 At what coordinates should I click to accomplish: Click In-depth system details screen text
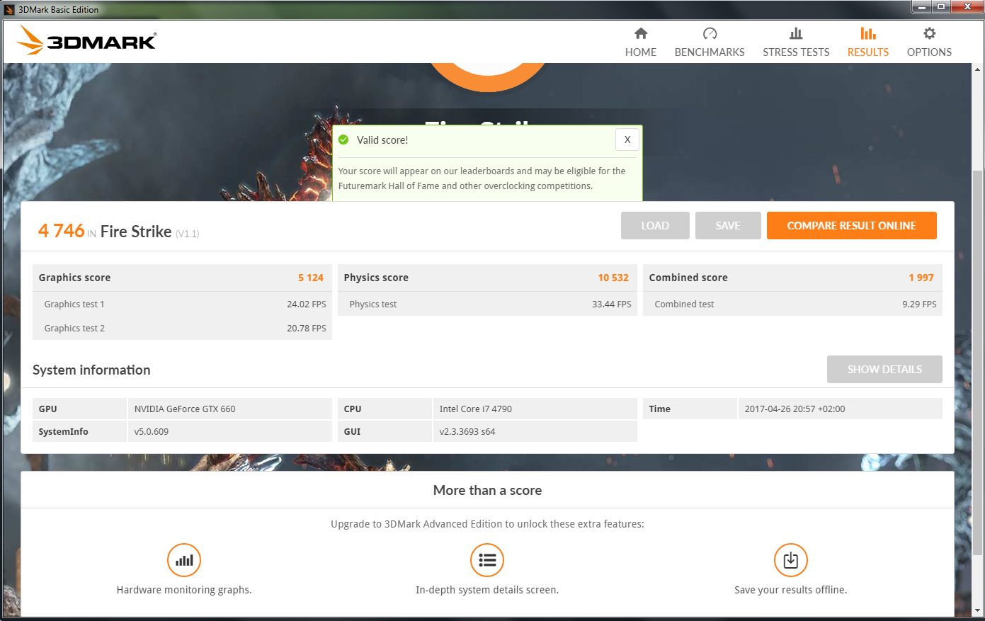(487, 590)
